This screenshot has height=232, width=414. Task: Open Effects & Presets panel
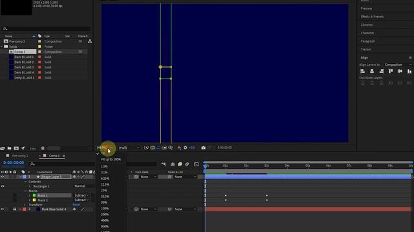tap(372, 17)
